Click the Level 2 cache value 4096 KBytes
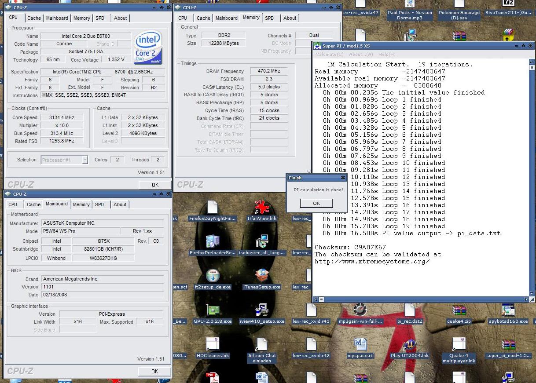Viewport: 536px width, 383px height. click(x=143, y=133)
